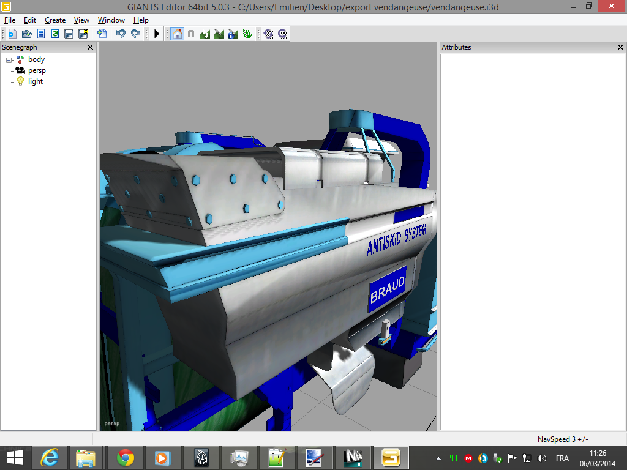
Task: Select the persp camera in Scenegraph
Action: point(37,70)
